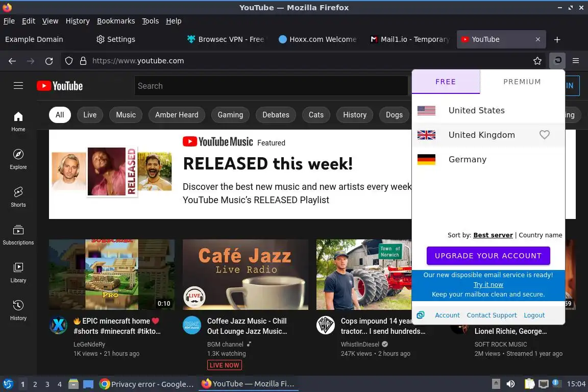Open the File menu
This screenshot has width=588, height=392.
[9, 21]
